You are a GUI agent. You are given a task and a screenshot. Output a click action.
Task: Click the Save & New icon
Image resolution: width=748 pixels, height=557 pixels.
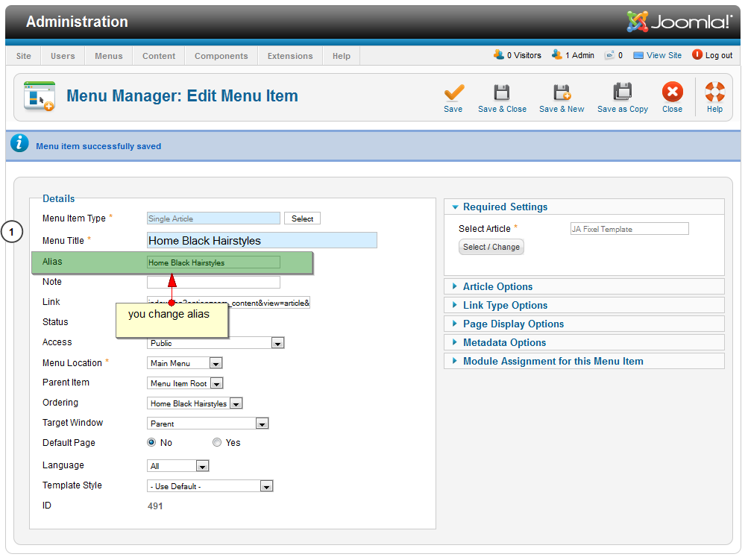tap(562, 92)
